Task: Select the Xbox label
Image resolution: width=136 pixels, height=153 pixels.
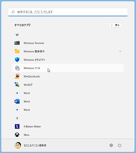Action: [x=27, y=135]
